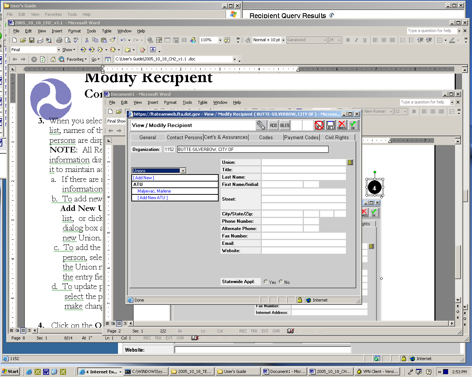Open the Format menu in CH2 Word window
472x377 pixels.
pos(74,31)
